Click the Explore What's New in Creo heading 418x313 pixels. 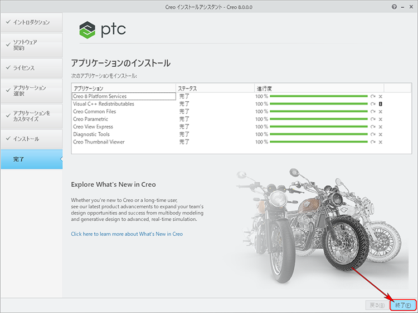click(113, 185)
